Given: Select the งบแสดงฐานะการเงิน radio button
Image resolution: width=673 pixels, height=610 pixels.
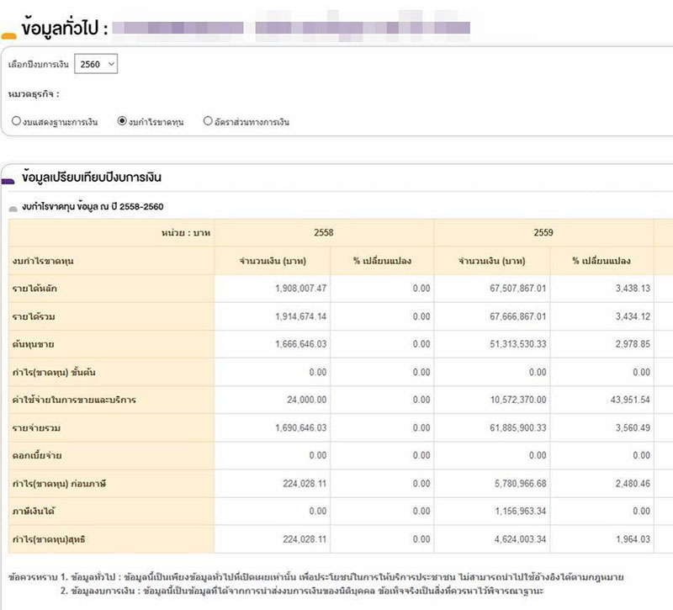Looking at the screenshot, I should [x=17, y=121].
